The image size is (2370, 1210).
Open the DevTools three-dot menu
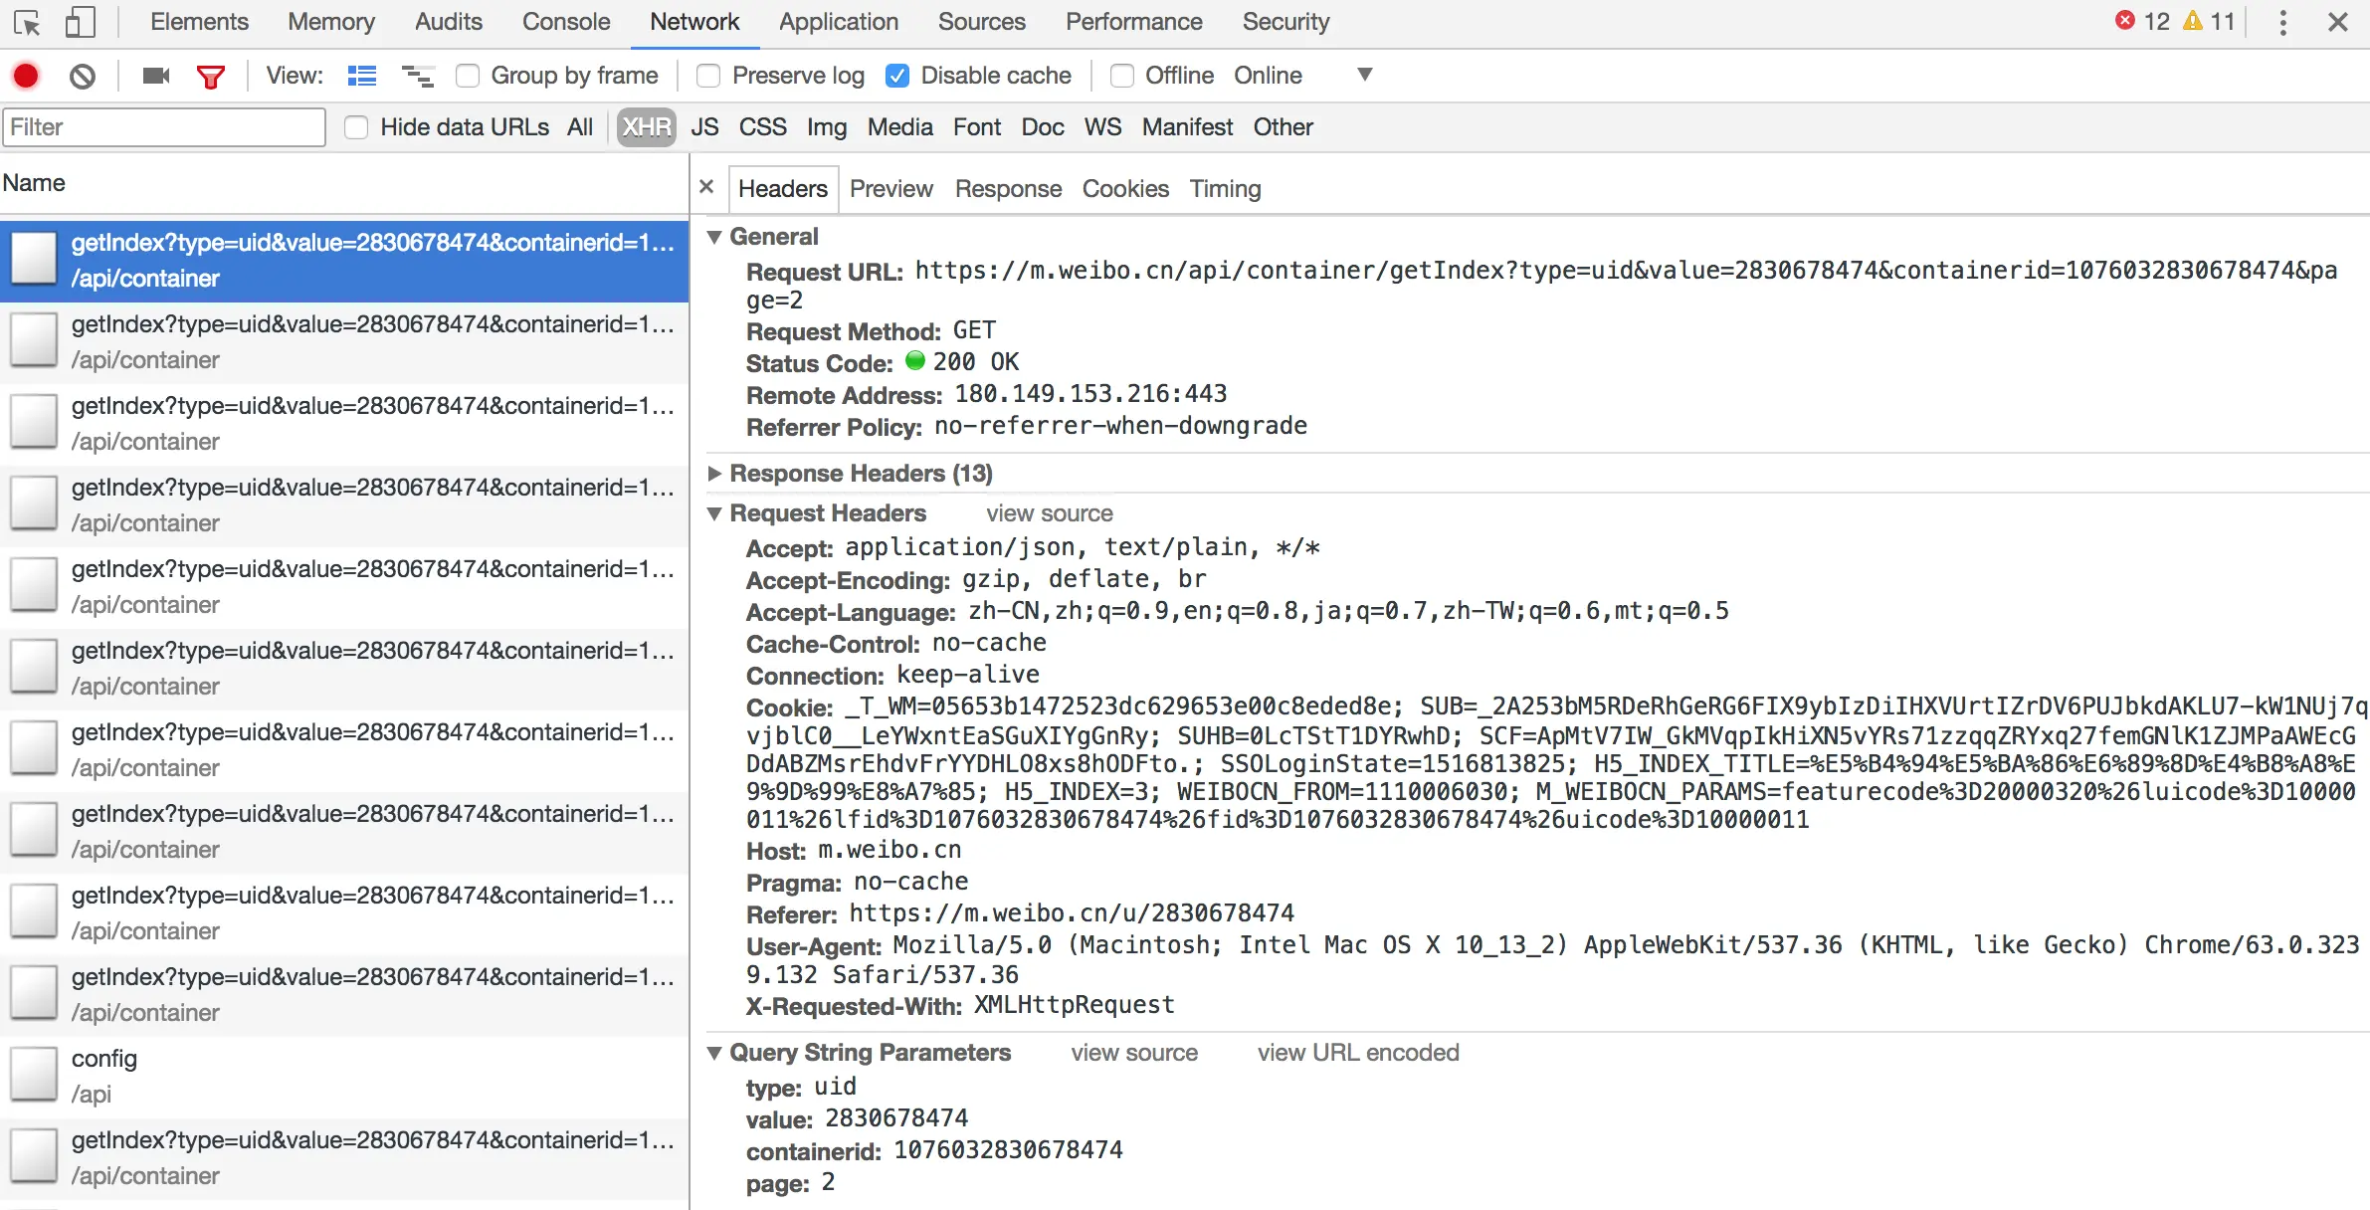point(2282,22)
